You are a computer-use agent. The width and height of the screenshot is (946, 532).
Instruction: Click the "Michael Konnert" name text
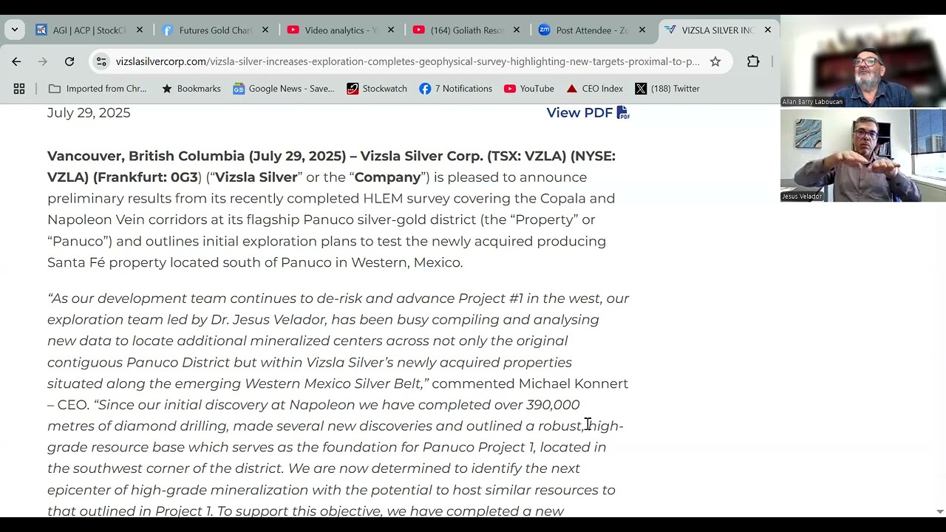click(574, 383)
